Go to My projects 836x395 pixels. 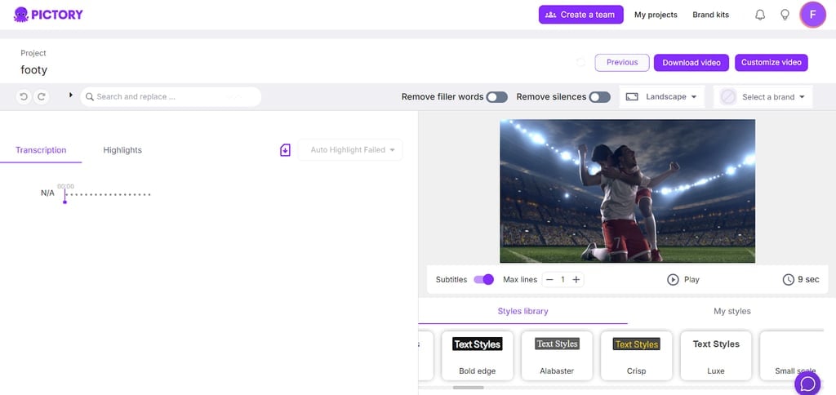(656, 15)
